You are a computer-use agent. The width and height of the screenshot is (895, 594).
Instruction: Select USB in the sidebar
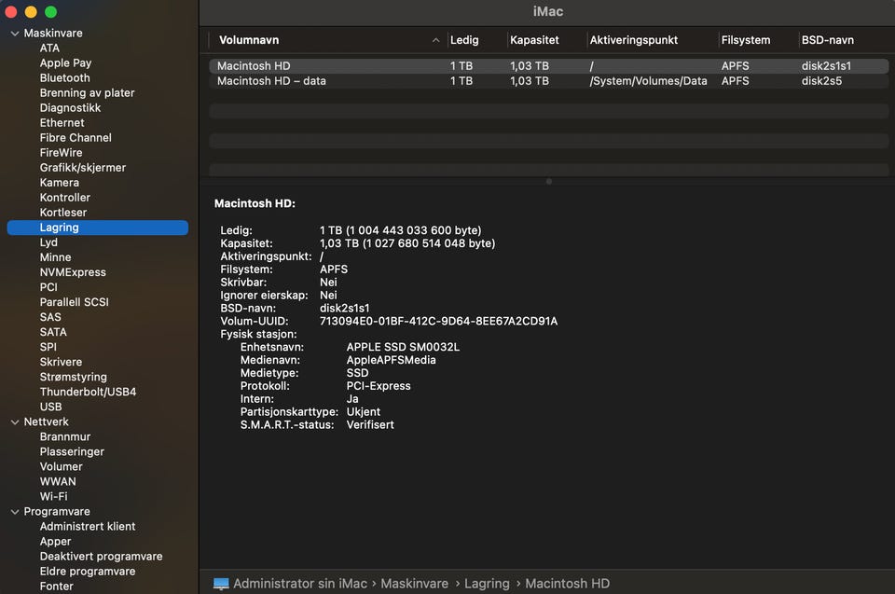(x=50, y=407)
